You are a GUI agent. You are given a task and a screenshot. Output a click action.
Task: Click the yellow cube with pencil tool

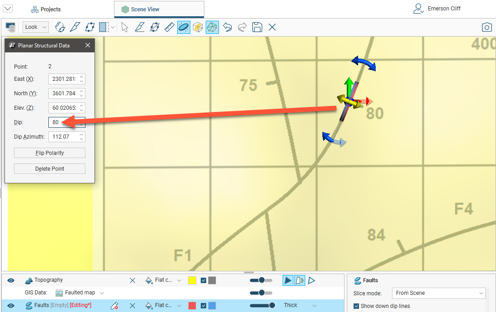(x=198, y=28)
